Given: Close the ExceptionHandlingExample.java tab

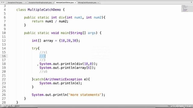Looking at the screenshot, I should pos(53,2).
